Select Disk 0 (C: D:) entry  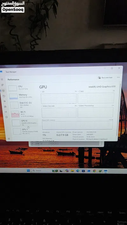point(23,105)
